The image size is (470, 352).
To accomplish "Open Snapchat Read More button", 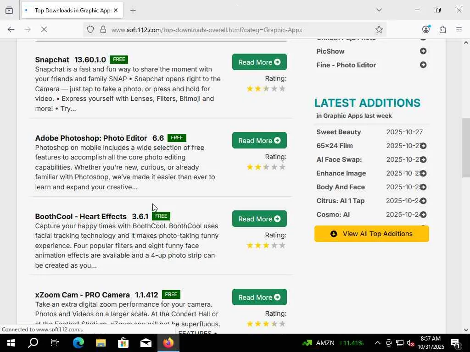I will tap(259, 62).
